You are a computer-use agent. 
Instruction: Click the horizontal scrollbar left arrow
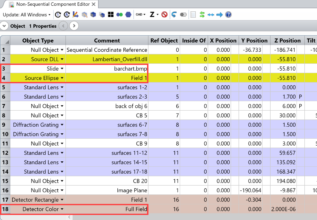[69, 217]
